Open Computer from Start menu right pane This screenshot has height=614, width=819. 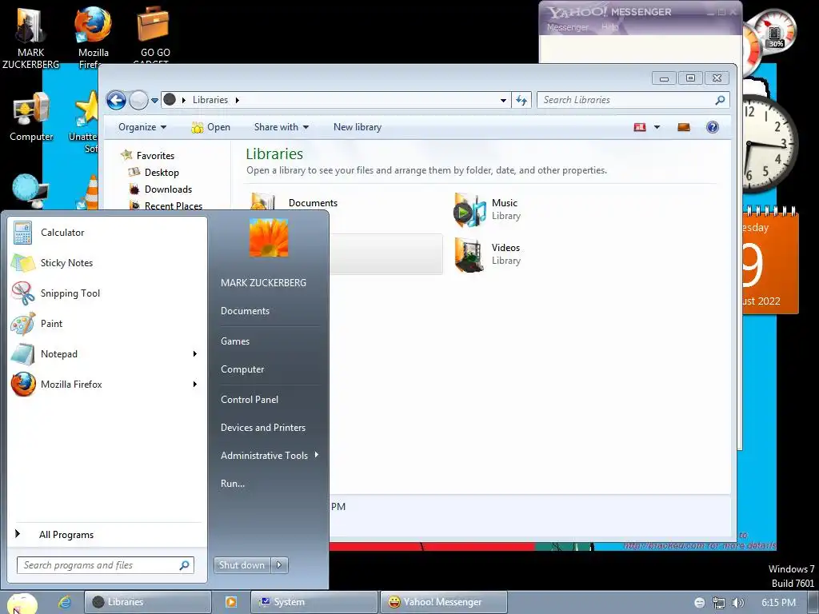[x=242, y=369]
